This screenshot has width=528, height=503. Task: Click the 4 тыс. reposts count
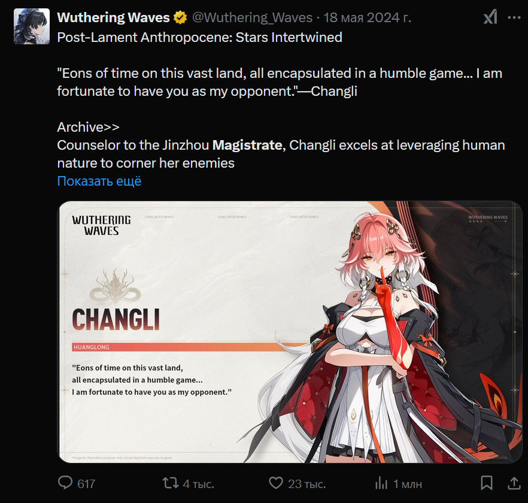click(x=198, y=484)
